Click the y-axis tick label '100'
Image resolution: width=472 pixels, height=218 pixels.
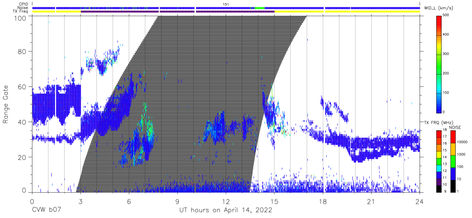pos(21,18)
